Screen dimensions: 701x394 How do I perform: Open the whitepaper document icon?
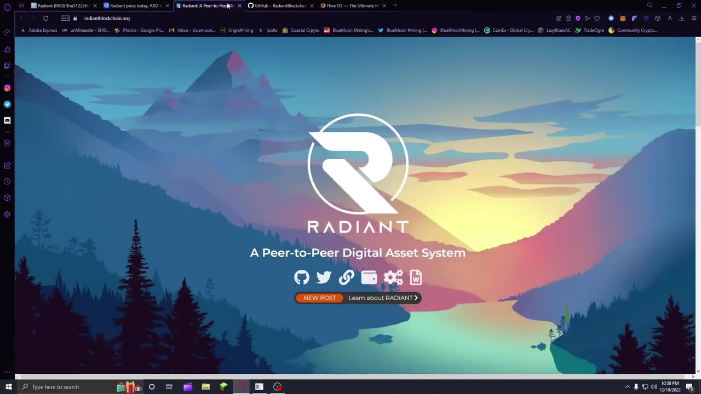(416, 277)
